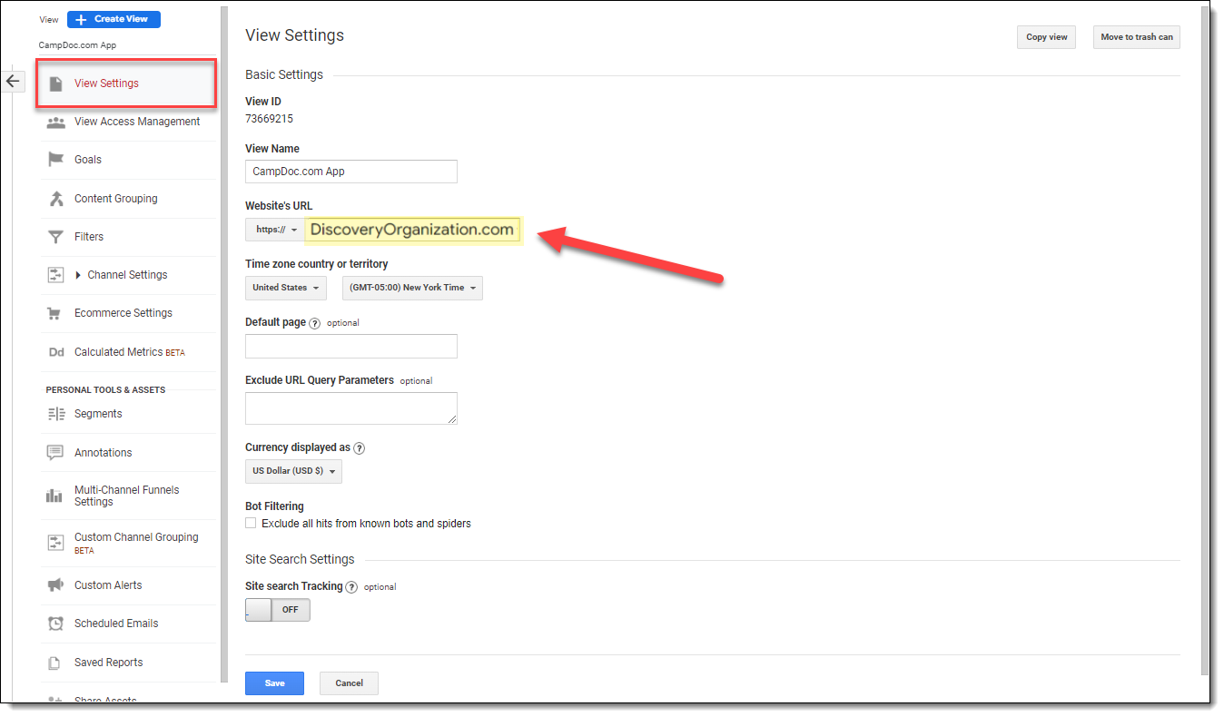Screen dimensions: 1224x717
Task: Click the Currency displayed as help icon
Action: pyautogui.click(x=360, y=448)
